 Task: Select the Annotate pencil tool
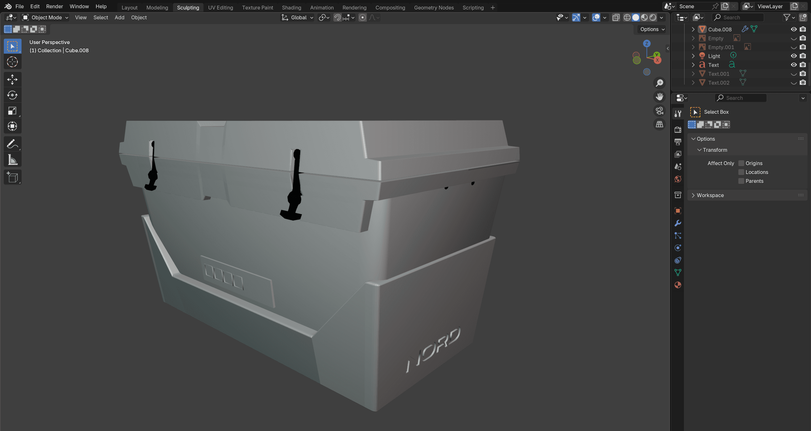pyautogui.click(x=12, y=144)
